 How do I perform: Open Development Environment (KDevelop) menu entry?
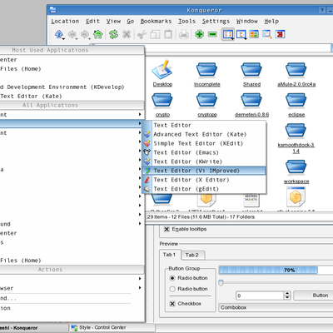(72, 87)
